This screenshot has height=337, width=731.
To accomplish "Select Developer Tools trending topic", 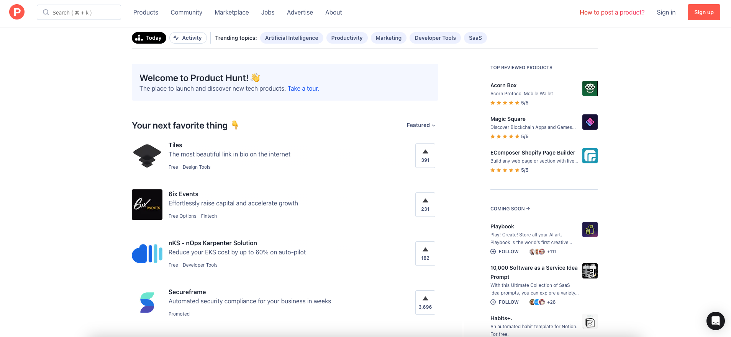I will point(435,38).
